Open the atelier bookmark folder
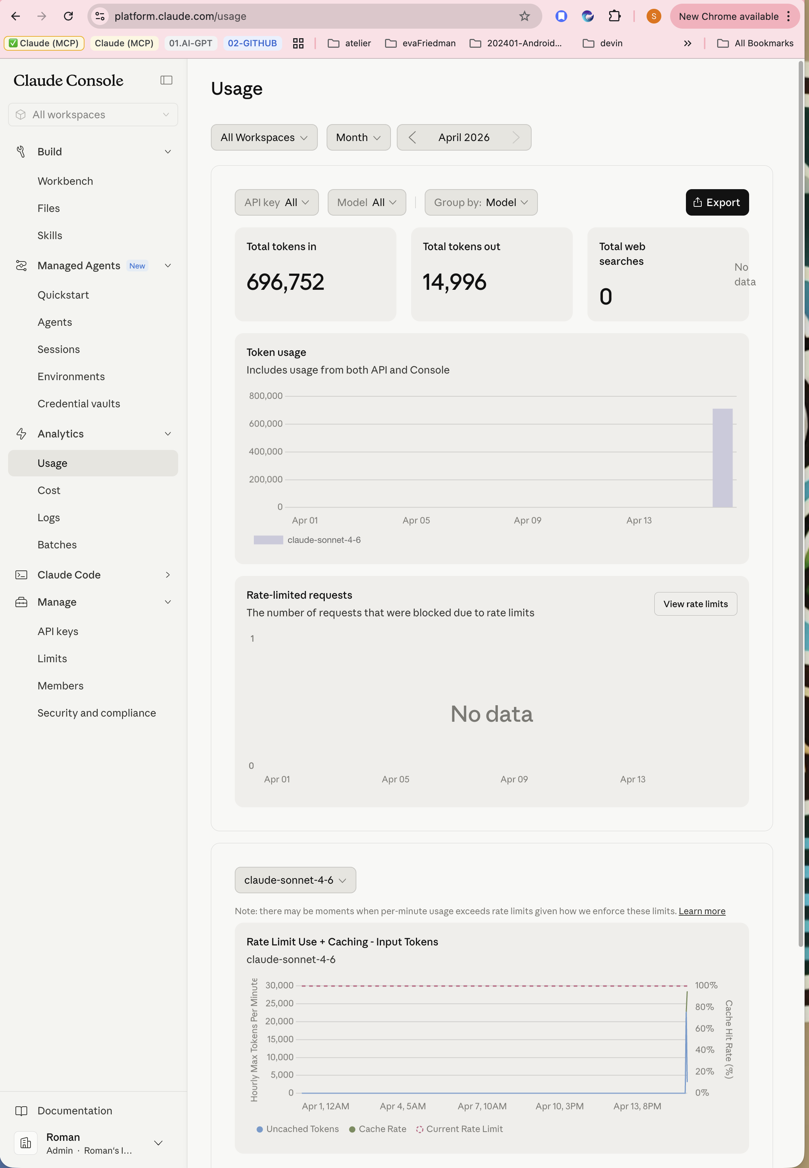809x1168 pixels. click(x=349, y=43)
